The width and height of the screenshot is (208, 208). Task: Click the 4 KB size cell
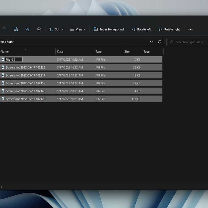[138, 91]
